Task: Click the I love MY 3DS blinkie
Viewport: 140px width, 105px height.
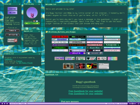Action: [60, 51]
